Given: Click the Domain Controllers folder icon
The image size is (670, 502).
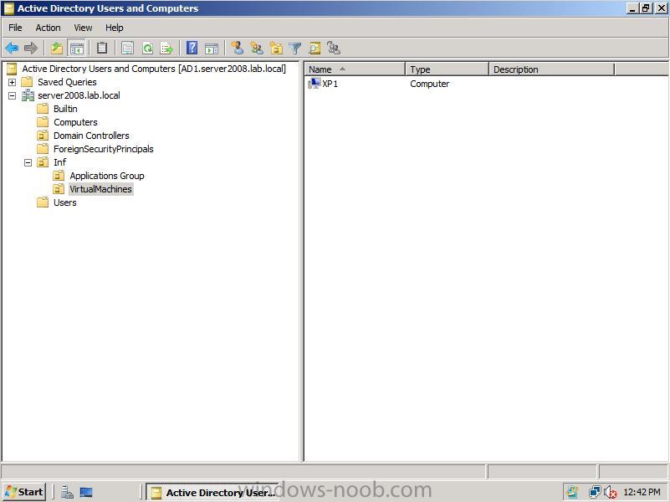Looking at the screenshot, I should pos(43,136).
